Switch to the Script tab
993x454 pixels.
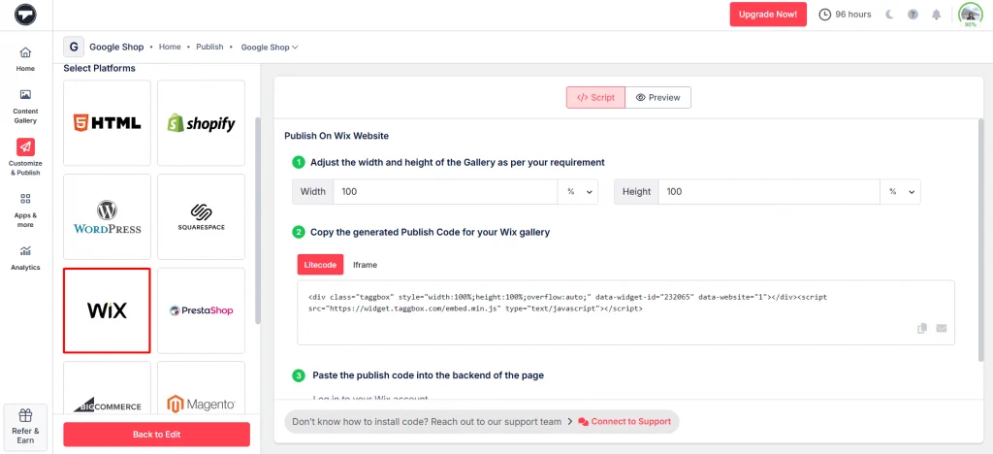(596, 98)
